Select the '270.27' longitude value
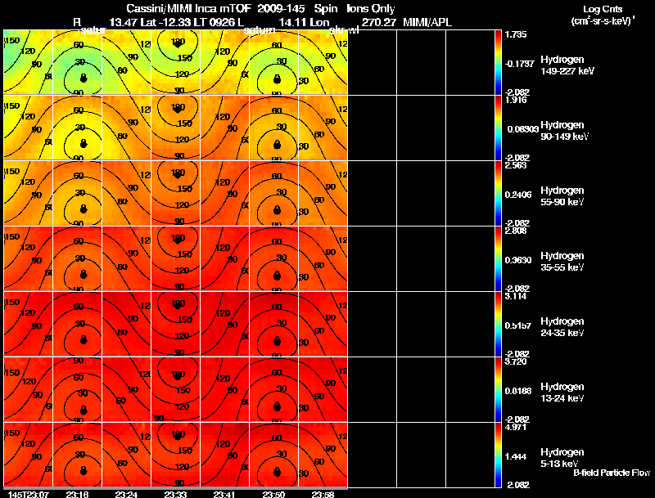 pyautogui.click(x=378, y=22)
